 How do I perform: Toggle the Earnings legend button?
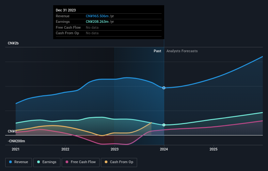tap(47, 162)
